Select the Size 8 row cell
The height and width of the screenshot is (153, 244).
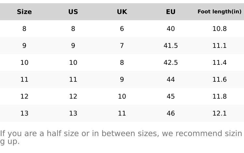tap(24, 29)
